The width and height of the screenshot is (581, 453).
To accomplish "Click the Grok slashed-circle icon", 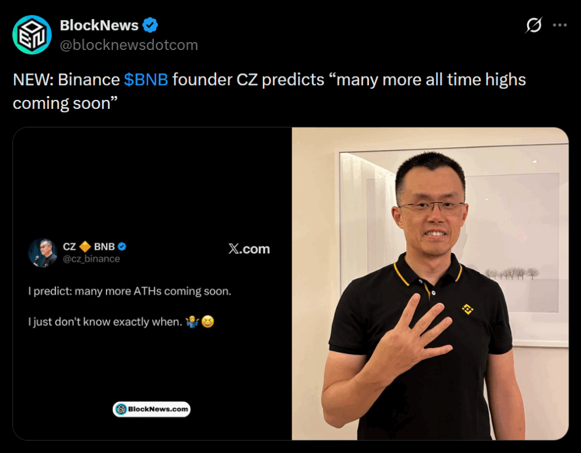I will pos(534,25).
